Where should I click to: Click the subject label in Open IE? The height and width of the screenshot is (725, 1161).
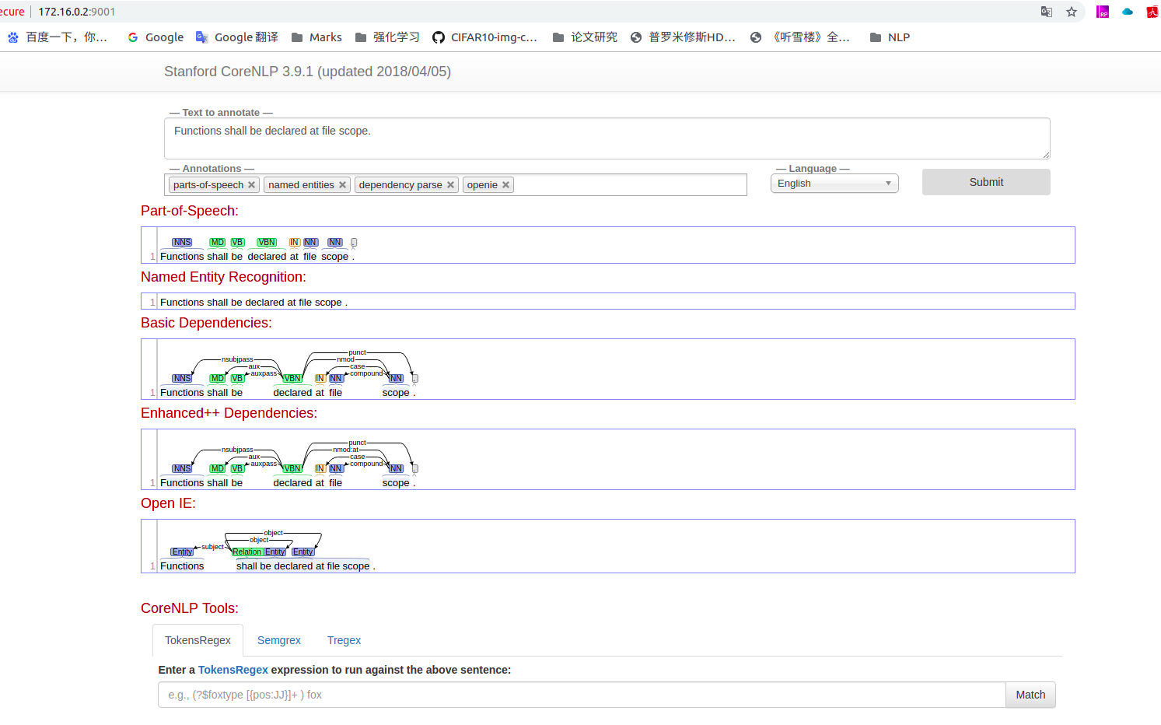[x=212, y=547]
